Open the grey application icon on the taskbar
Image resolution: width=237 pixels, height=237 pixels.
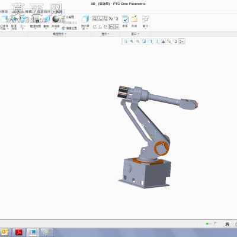(47, 232)
